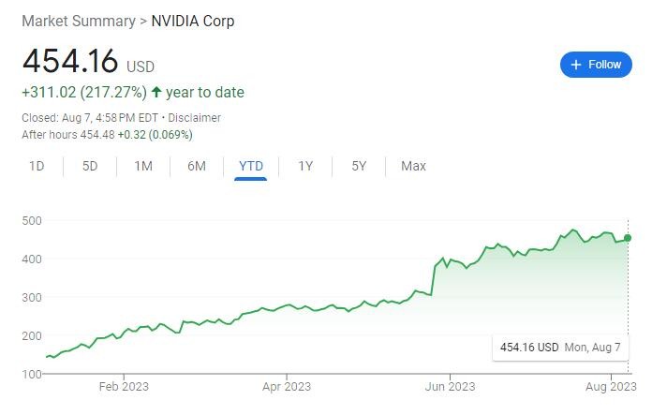This screenshot has height=415, width=652.
Task: Switch to the 6M range tab
Action: pos(197,166)
